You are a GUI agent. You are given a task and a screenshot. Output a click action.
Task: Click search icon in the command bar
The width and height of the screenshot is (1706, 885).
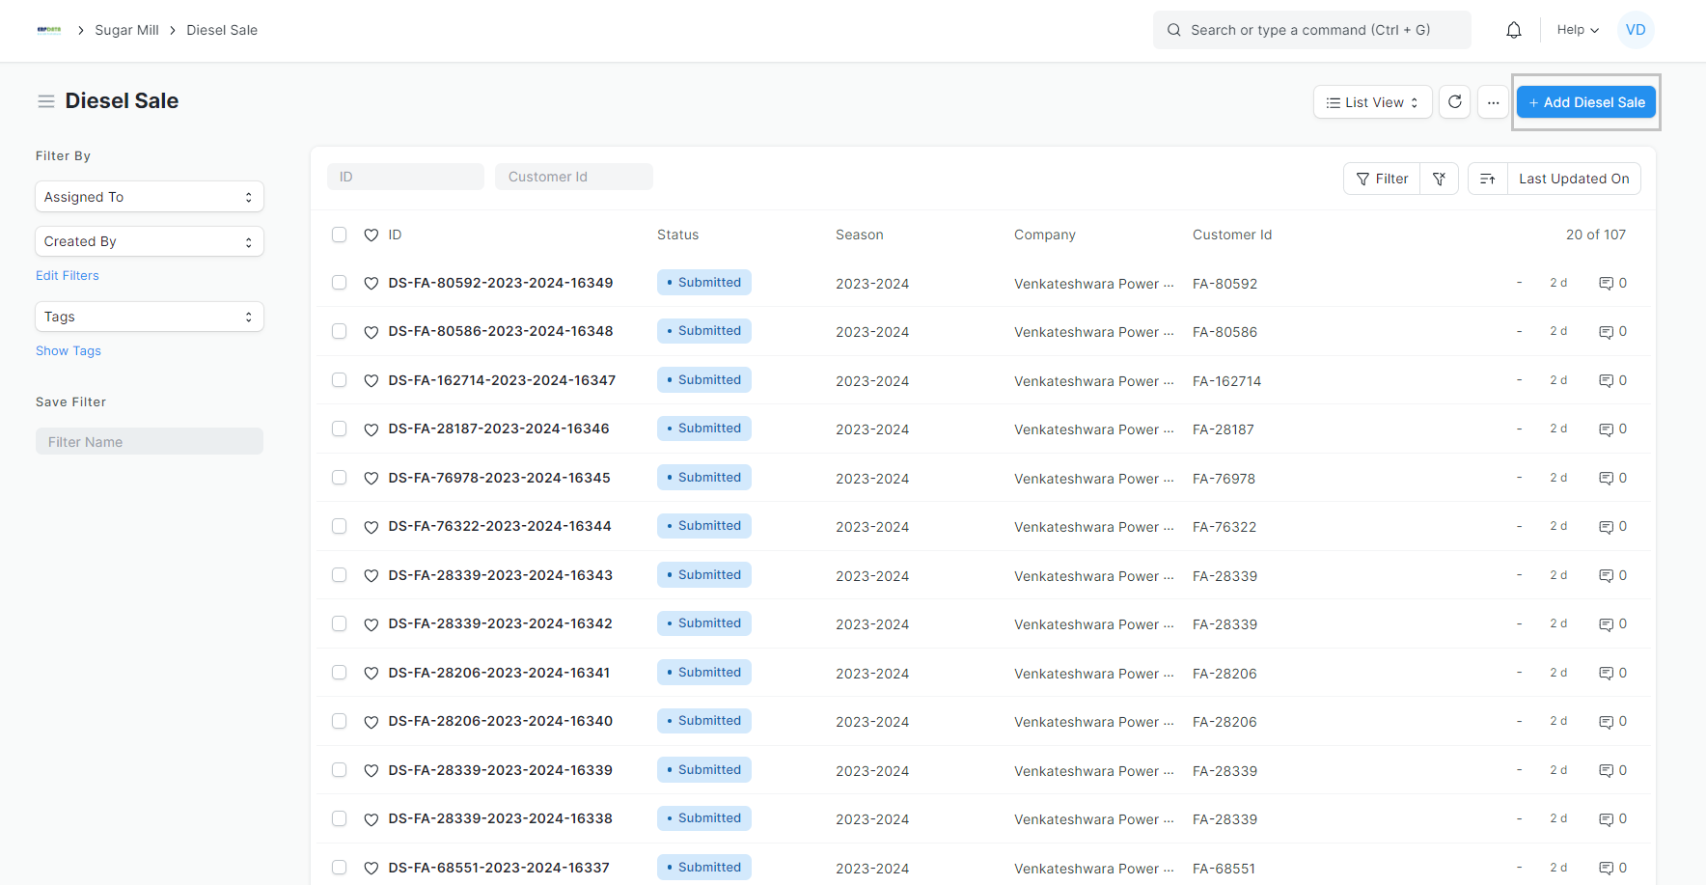click(x=1173, y=30)
